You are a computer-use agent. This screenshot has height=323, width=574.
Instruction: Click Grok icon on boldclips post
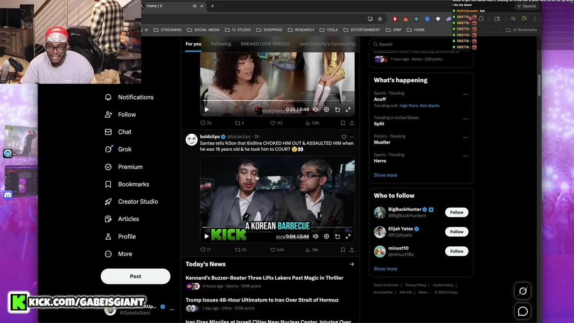click(344, 137)
